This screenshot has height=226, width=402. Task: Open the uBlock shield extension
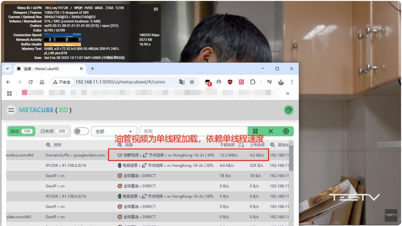[230, 82]
